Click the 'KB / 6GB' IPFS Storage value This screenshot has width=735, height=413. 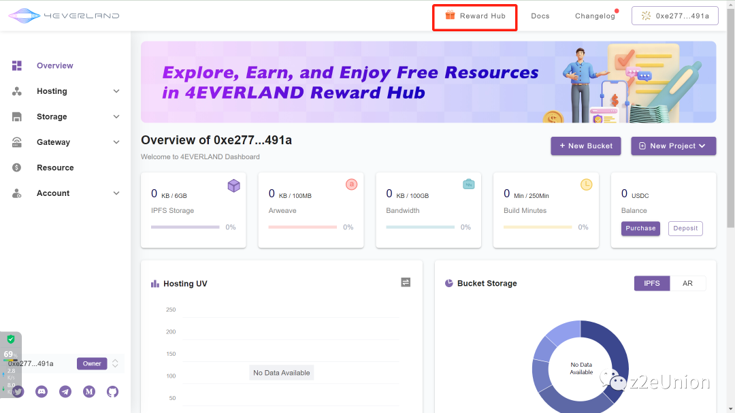(174, 195)
